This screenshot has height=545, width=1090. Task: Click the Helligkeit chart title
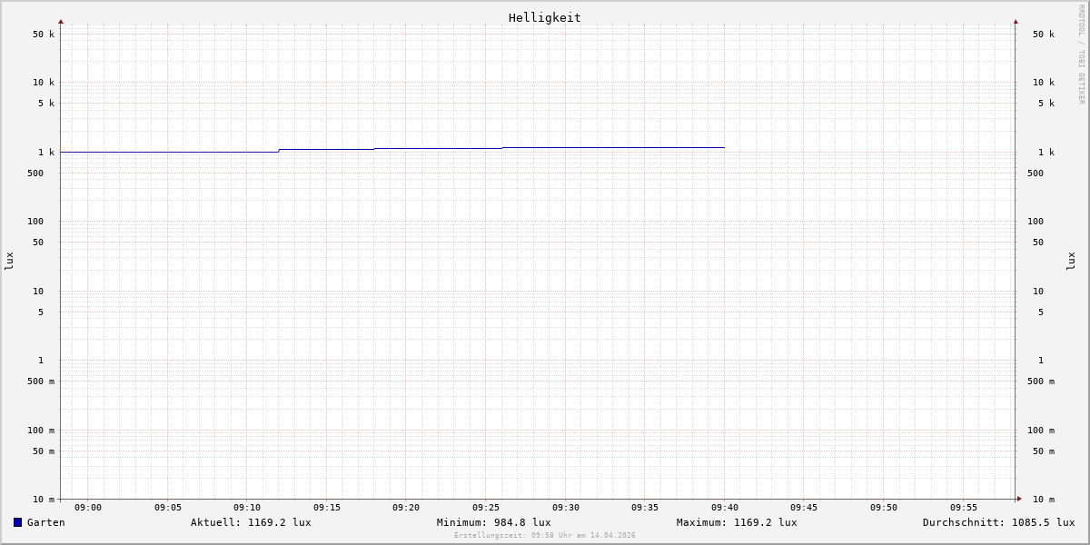pos(544,17)
